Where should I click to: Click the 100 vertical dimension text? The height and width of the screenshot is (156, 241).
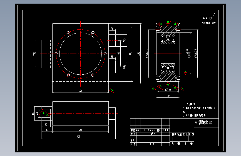tap(33, 113)
